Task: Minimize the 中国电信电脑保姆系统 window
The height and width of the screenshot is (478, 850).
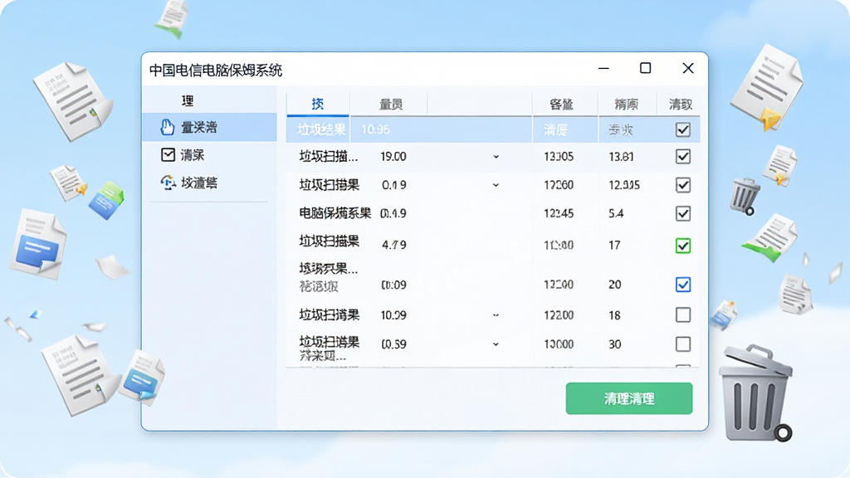Action: (x=603, y=68)
